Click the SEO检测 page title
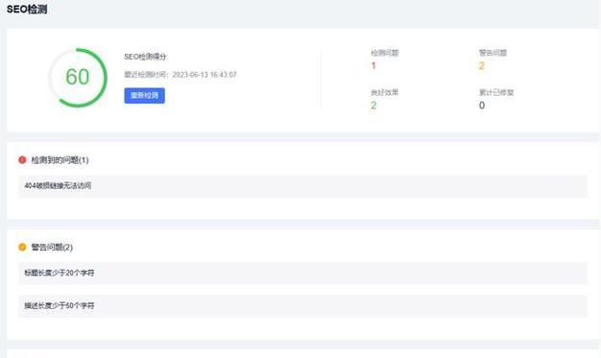This screenshot has height=358, width=601. point(27,10)
